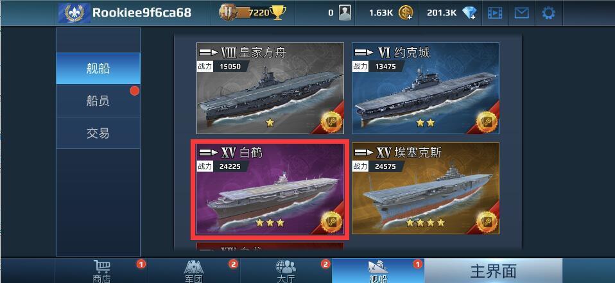Open the 大厅 lobby in bottom bar
The height and width of the screenshot is (283, 615).
pos(286,270)
